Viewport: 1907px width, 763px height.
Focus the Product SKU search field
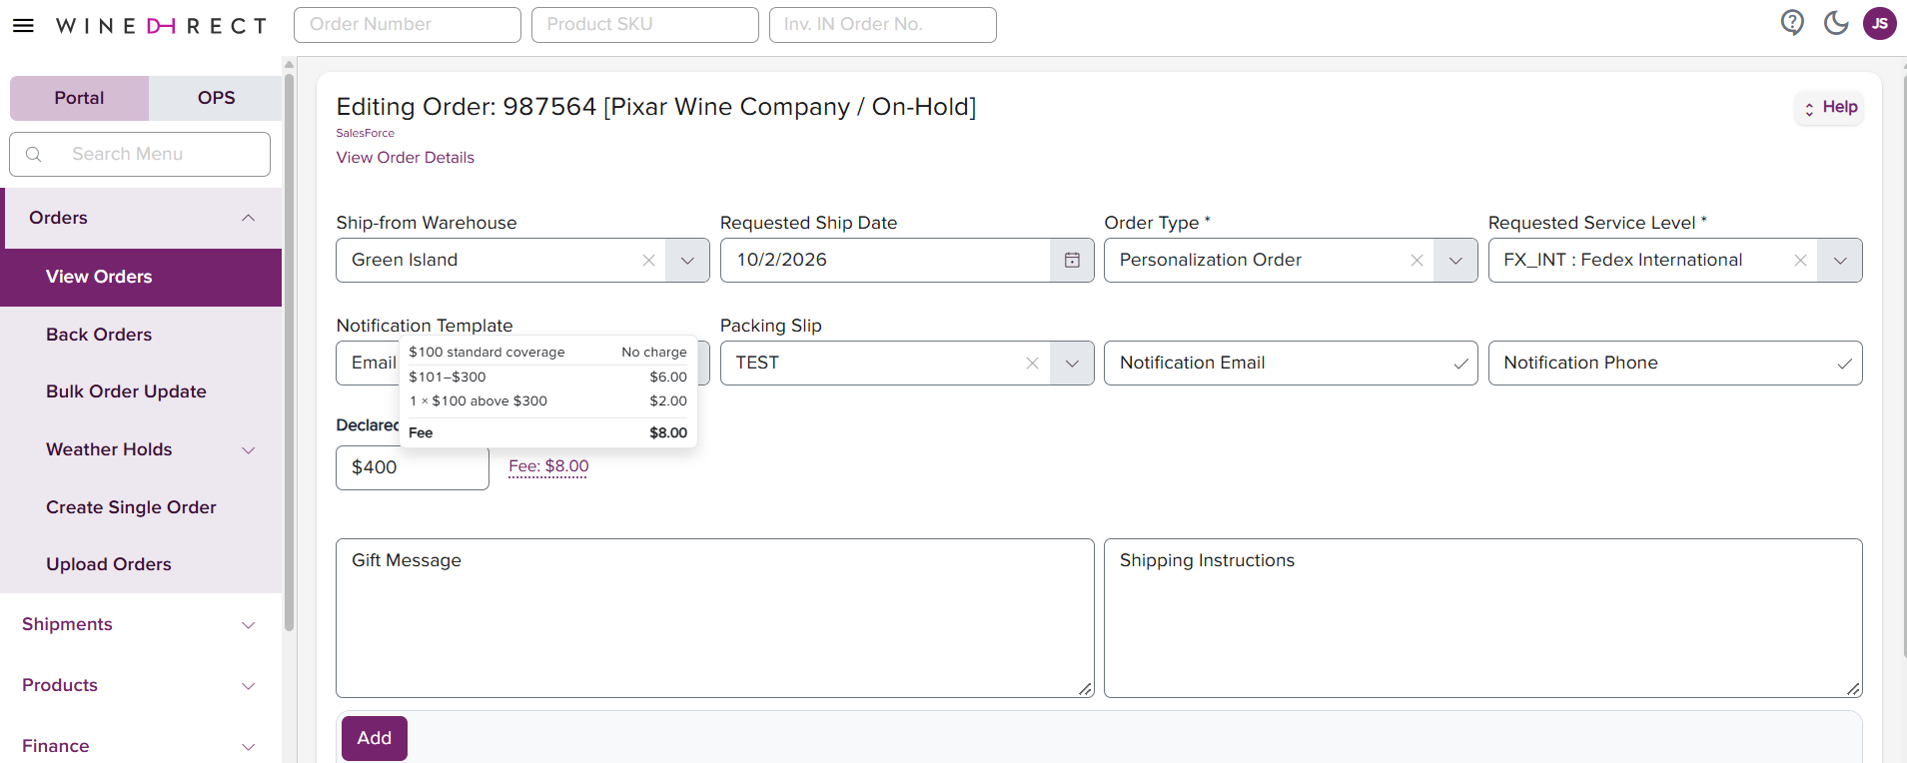point(645,25)
